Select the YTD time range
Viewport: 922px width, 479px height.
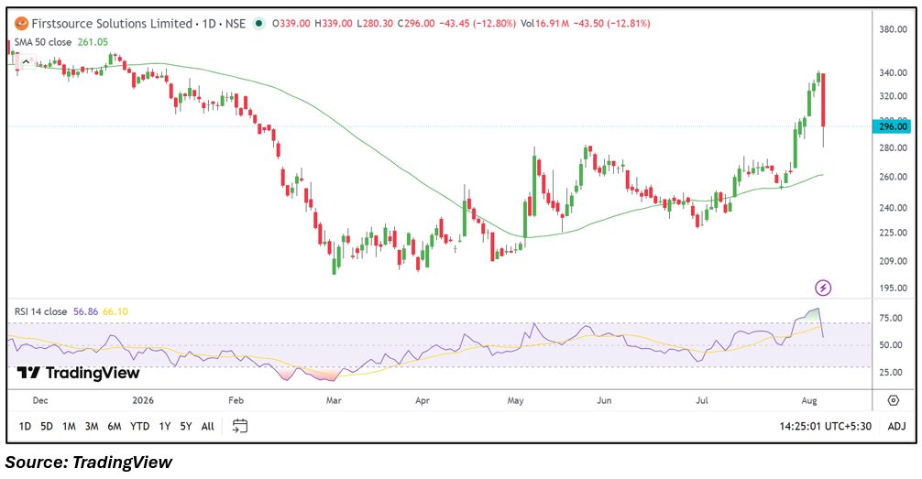coord(139,426)
